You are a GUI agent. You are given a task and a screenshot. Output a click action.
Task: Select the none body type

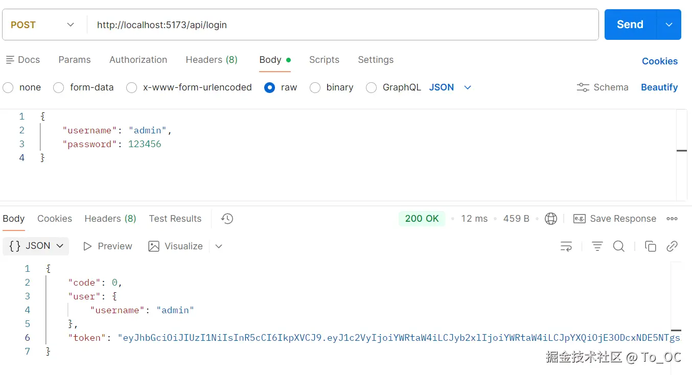coord(22,87)
